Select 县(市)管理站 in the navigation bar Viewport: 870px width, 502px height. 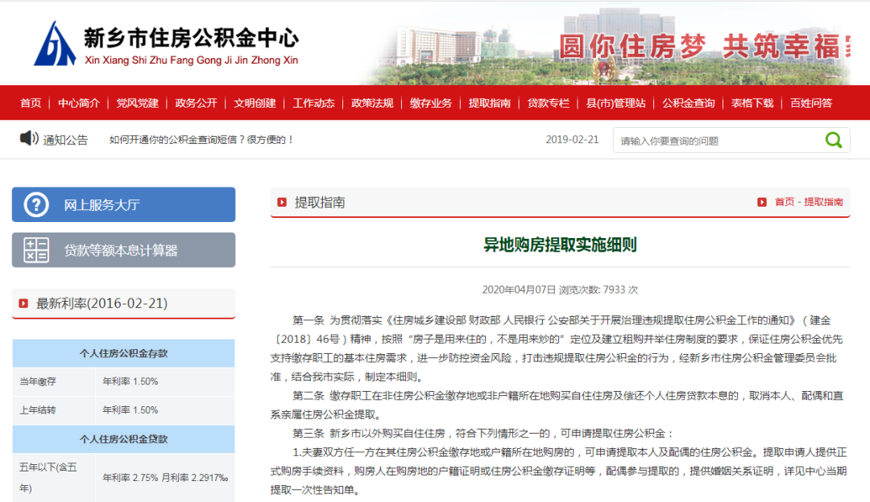coord(616,103)
